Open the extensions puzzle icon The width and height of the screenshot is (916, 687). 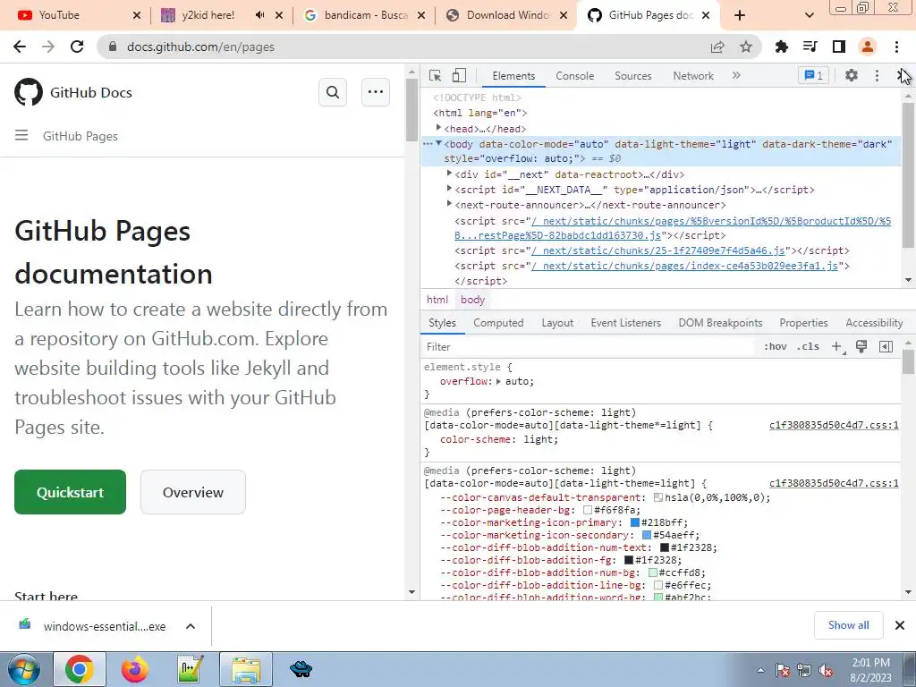pyautogui.click(x=782, y=47)
